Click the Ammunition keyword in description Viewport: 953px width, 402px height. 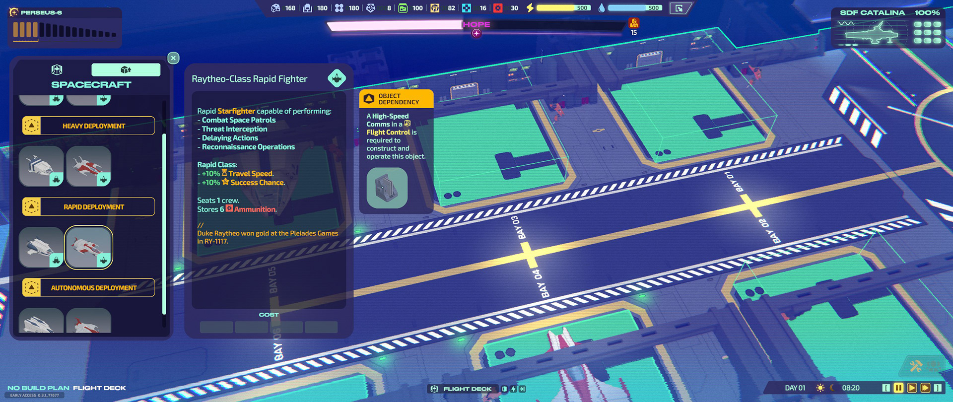[x=255, y=209]
